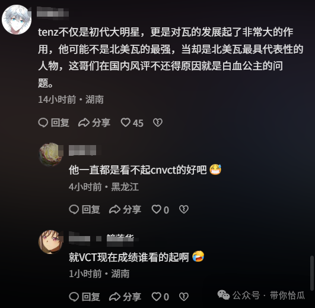Click share icon under the VCT成绩 comment
The width and height of the screenshot is (315, 308).
114,297
